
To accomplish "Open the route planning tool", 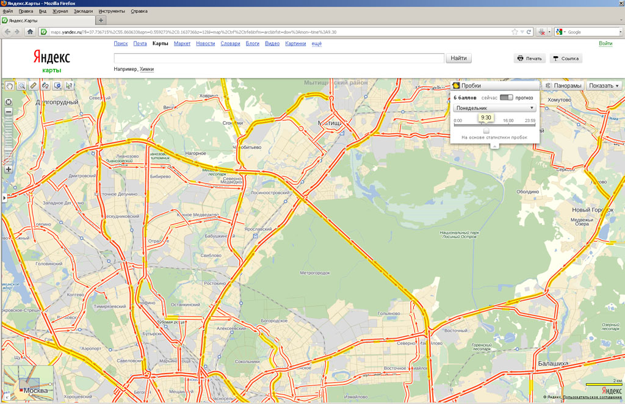I will point(45,86).
